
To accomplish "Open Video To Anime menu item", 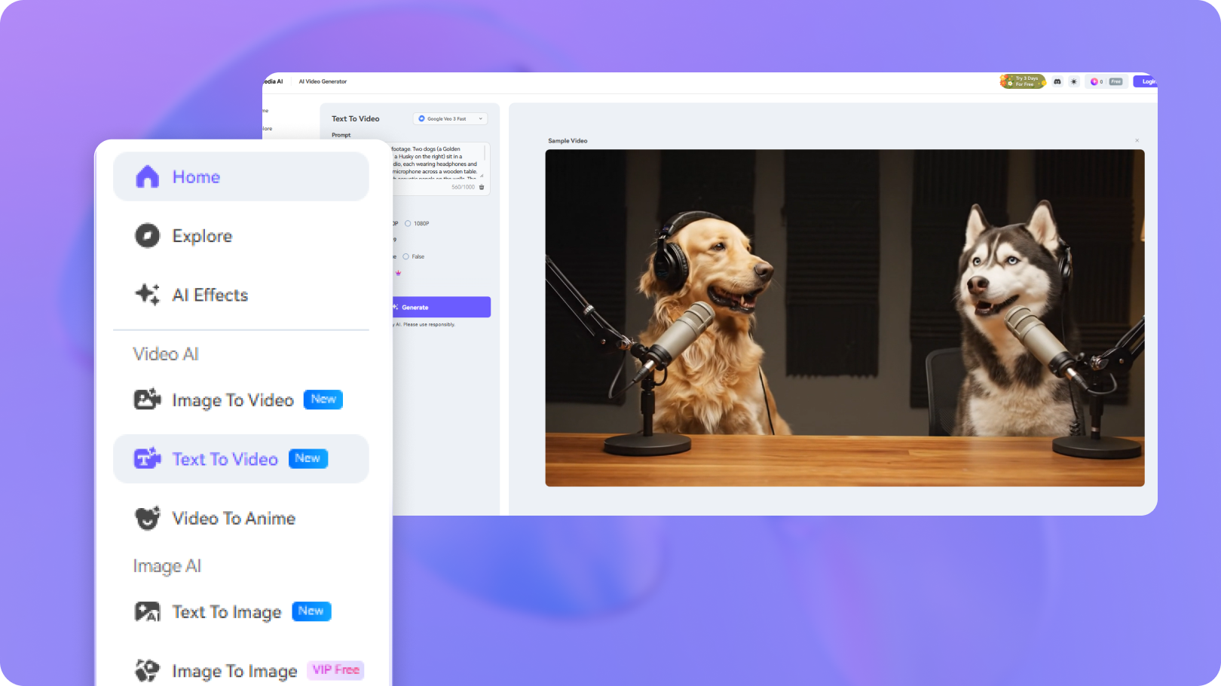I will [241, 518].
